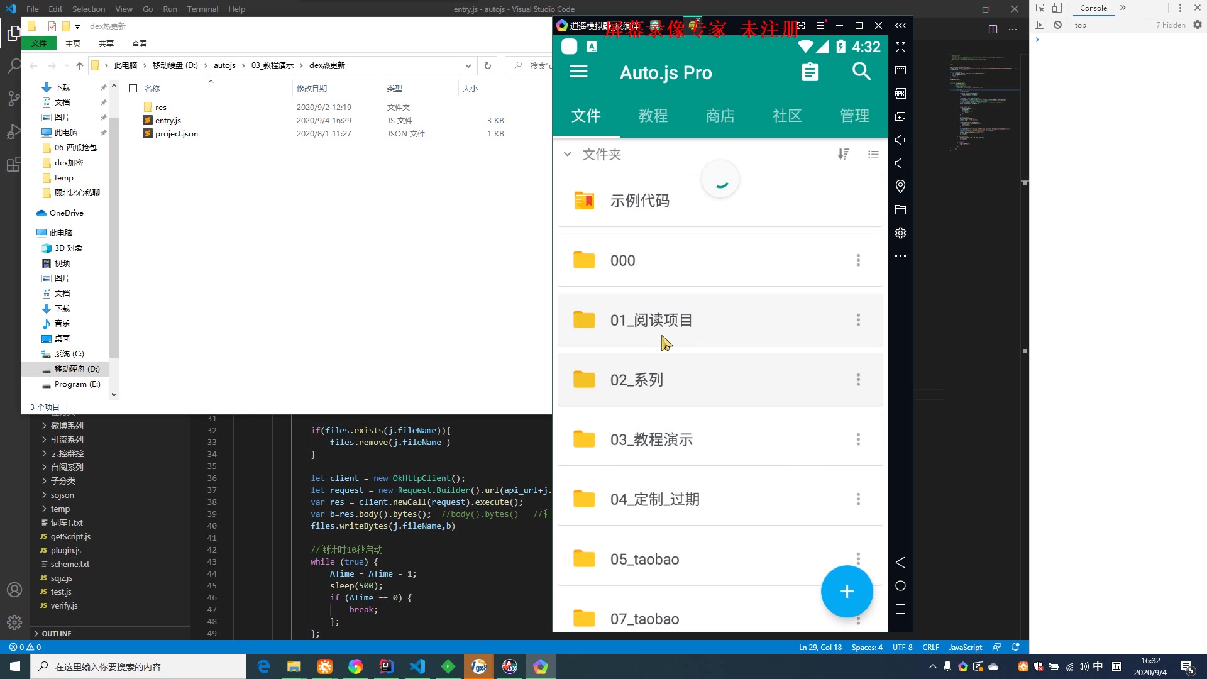
Task: Collapse the 文件夹 section chevron
Action: 567,154
